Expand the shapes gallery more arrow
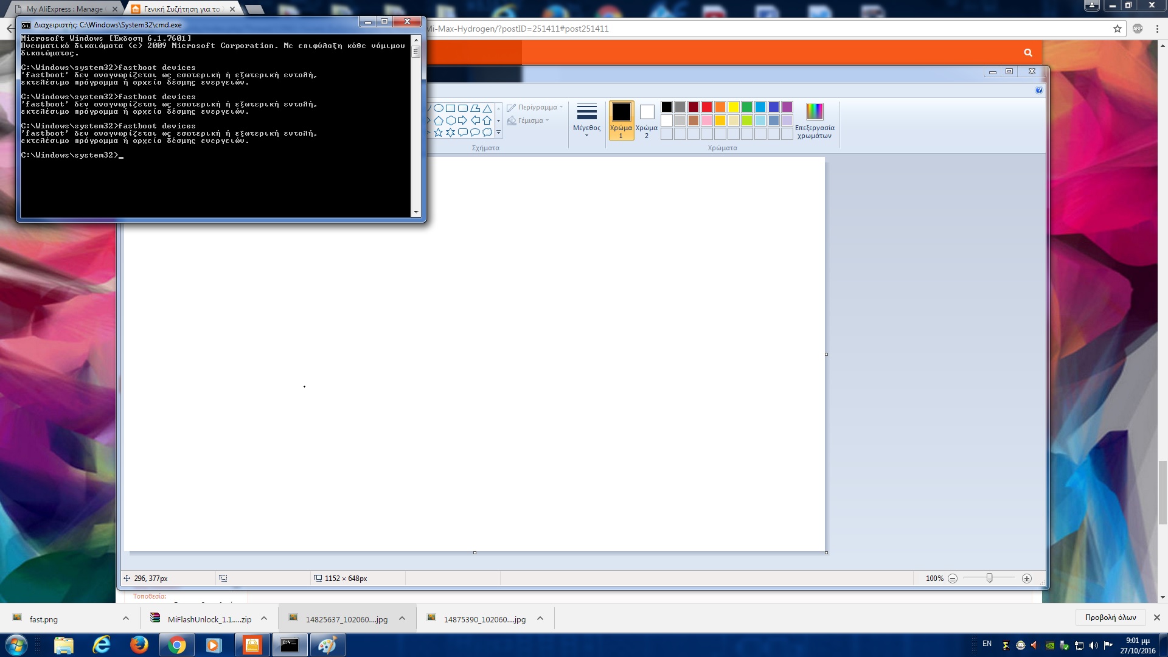The width and height of the screenshot is (1168, 657). coord(498,133)
